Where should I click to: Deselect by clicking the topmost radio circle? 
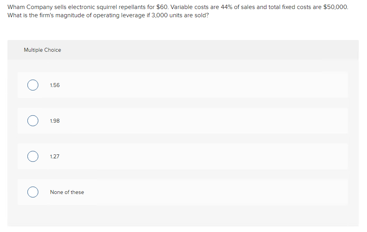pyautogui.click(x=33, y=85)
